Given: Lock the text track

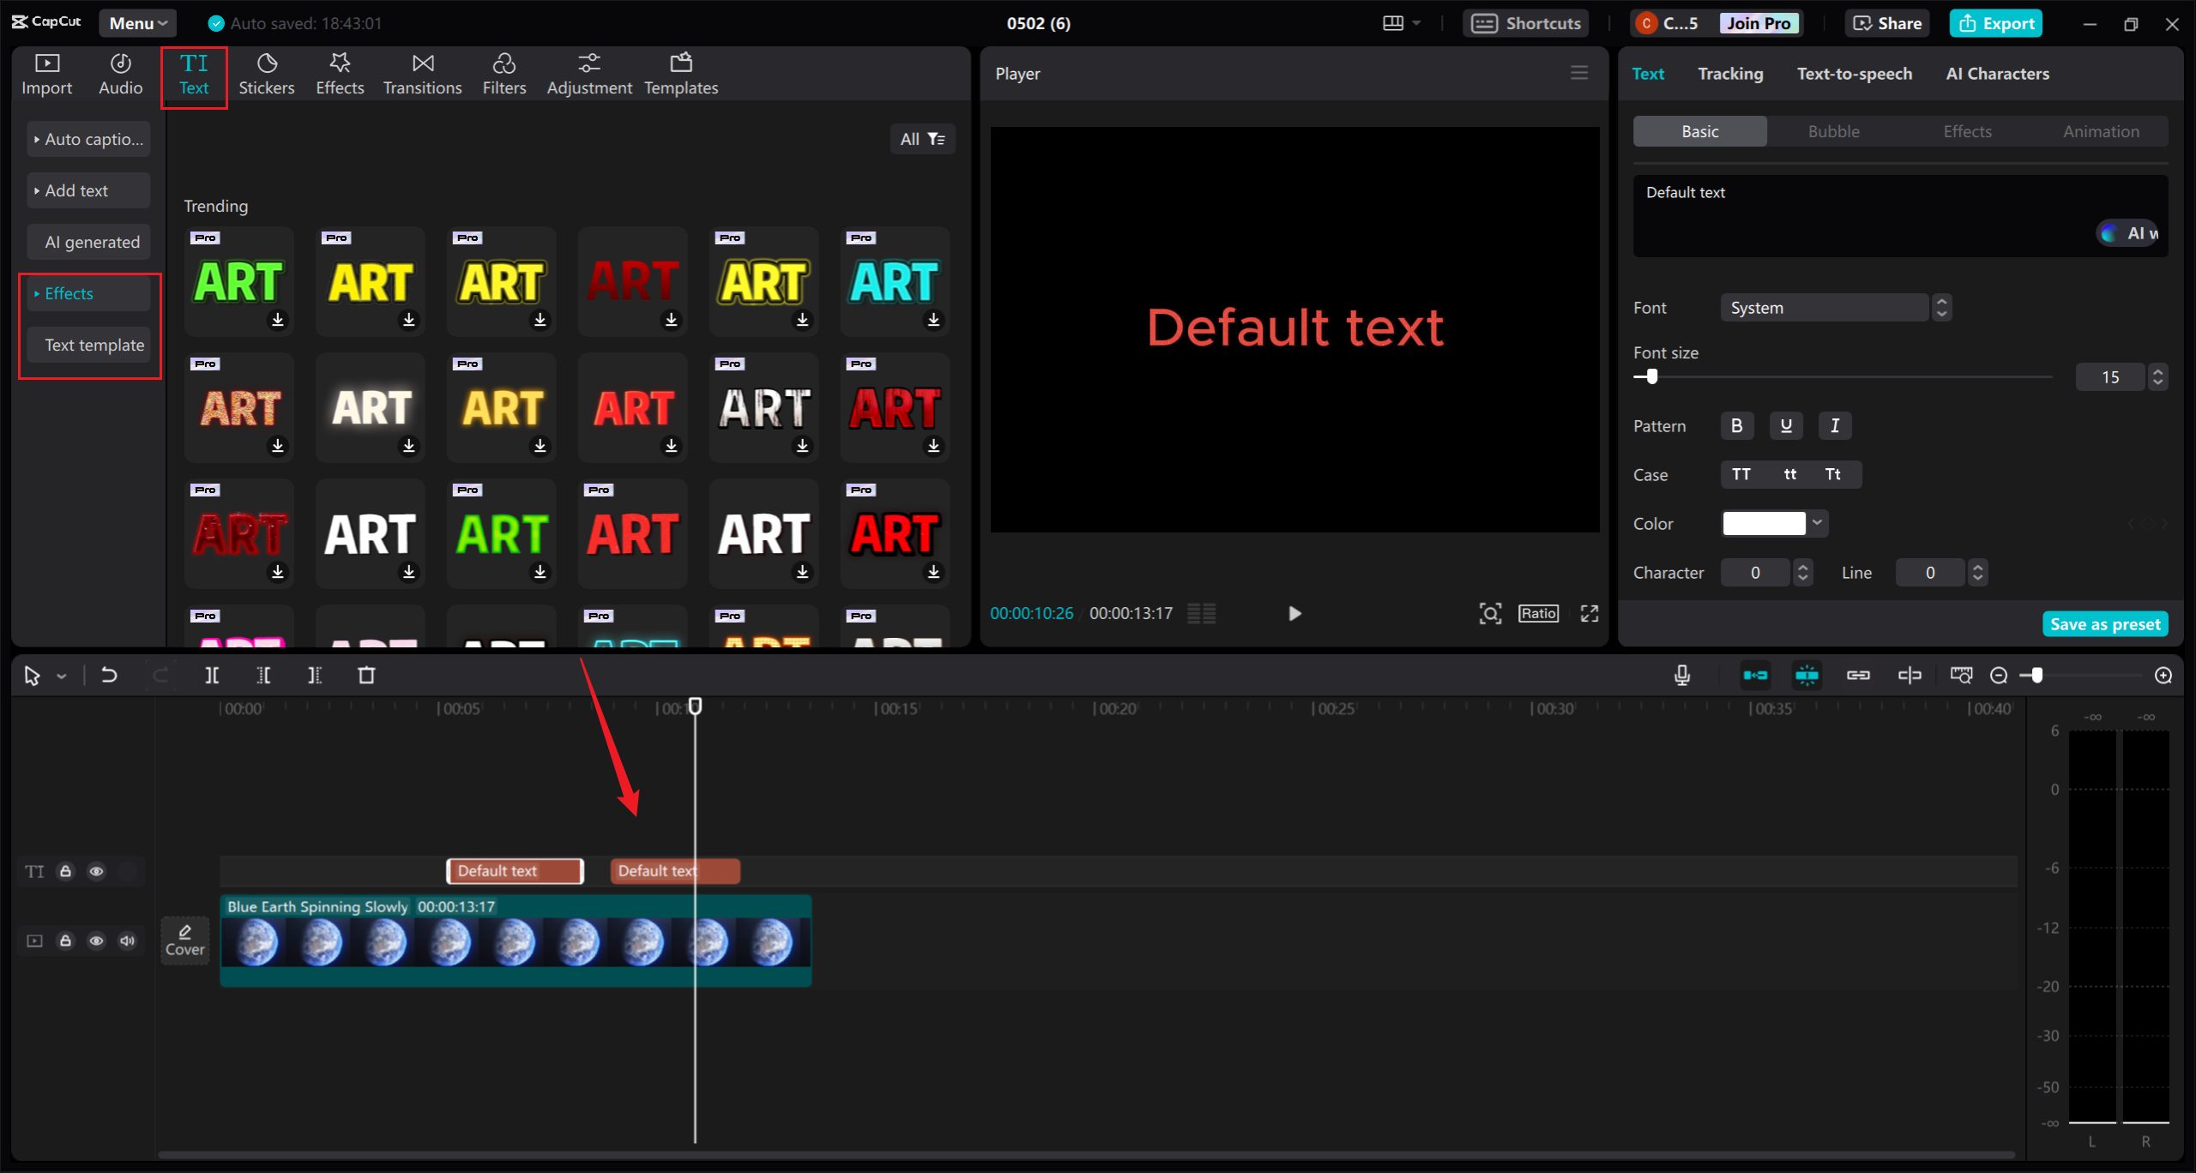Looking at the screenshot, I should click(x=65, y=871).
